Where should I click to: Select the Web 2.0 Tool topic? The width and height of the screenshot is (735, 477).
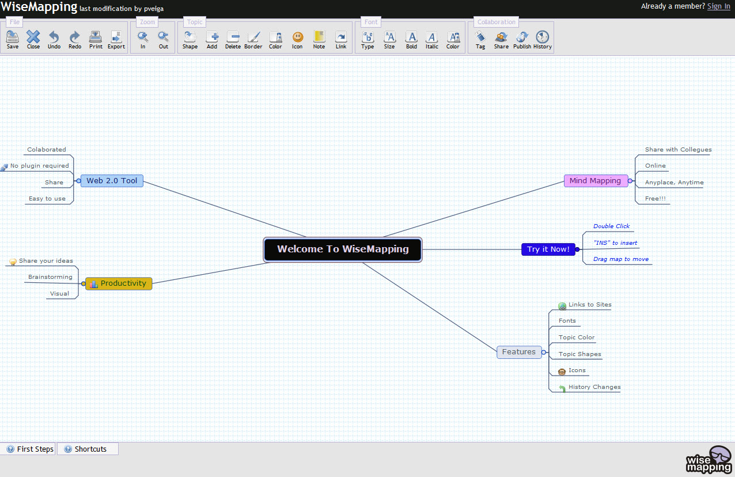pos(112,180)
